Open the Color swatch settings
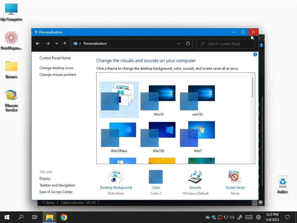Screen dimensions: 297x223 [156, 177]
